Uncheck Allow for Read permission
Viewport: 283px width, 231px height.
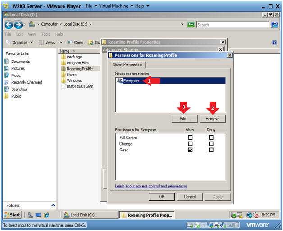point(190,150)
